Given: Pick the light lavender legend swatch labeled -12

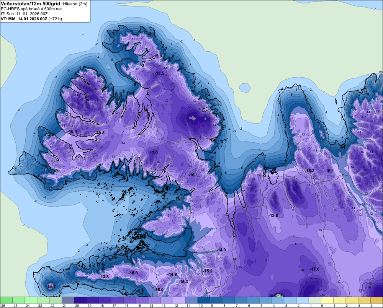Looking at the screenshot, I should click(179, 300).
